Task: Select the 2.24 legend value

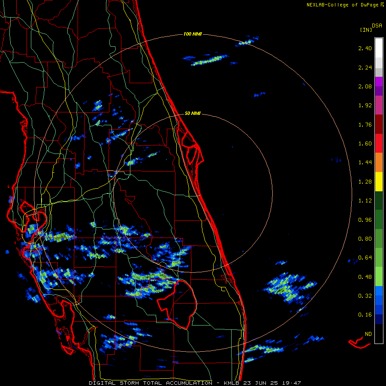Action: 365,67
